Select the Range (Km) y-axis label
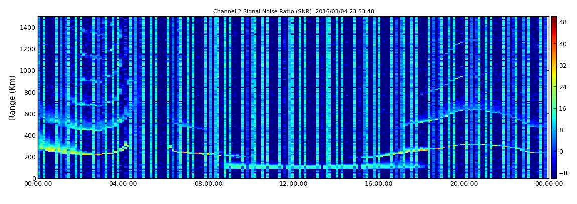Image resolution: width=577 pixels, height=204 pixels. (12, 98)
